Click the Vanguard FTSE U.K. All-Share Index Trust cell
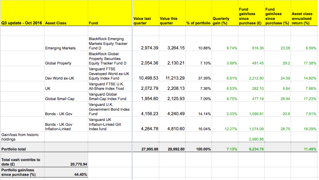This screenshot has width=319, height=180. 106,86
